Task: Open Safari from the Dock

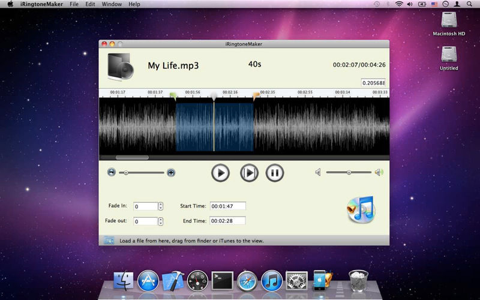Action: pos(247,281)
